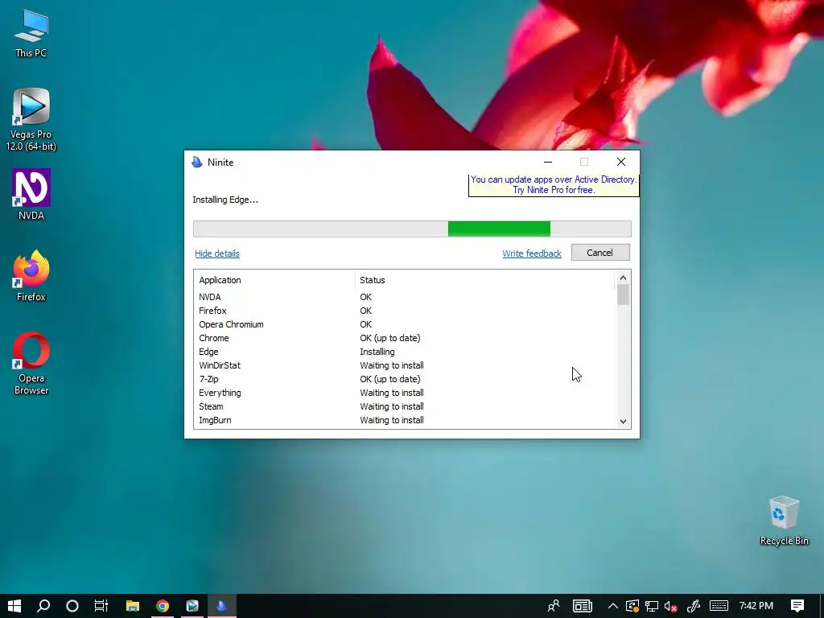
Task: Open the muted volume tray icon
Action: pos(670,606)
